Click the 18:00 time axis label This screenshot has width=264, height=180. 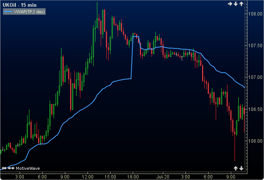[x=133, y=177]
